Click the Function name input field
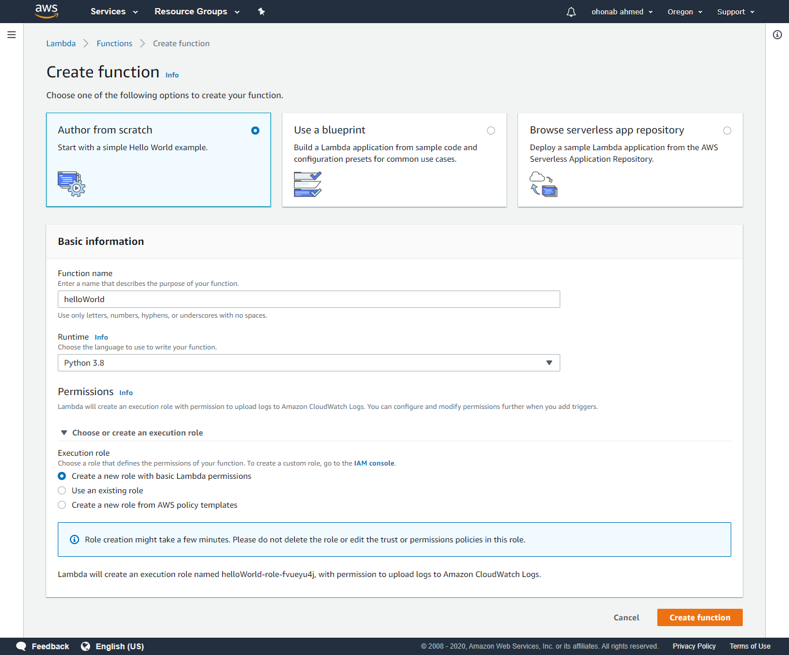Screen dimensions: 789x655 click(x=309, y=299)
